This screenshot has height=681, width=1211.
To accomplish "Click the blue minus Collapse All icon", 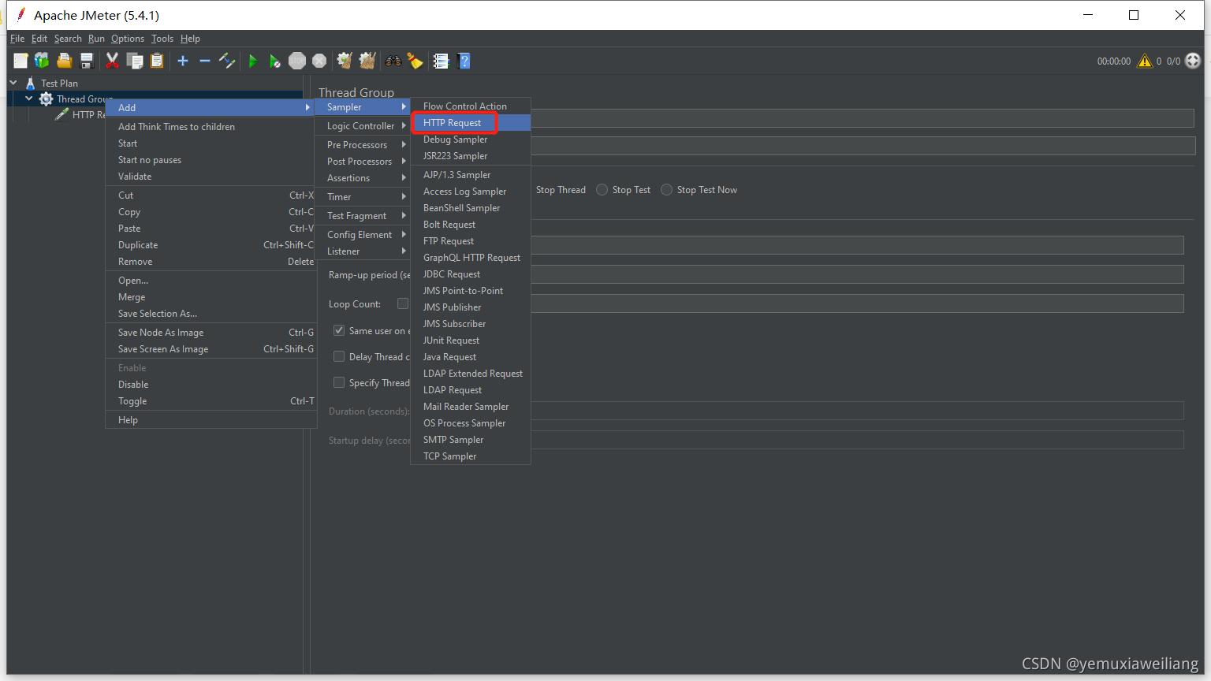I will (x=205, y=61).
